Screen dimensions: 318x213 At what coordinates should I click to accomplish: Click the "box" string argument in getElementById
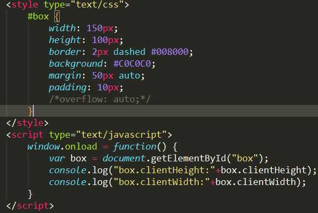245,158
